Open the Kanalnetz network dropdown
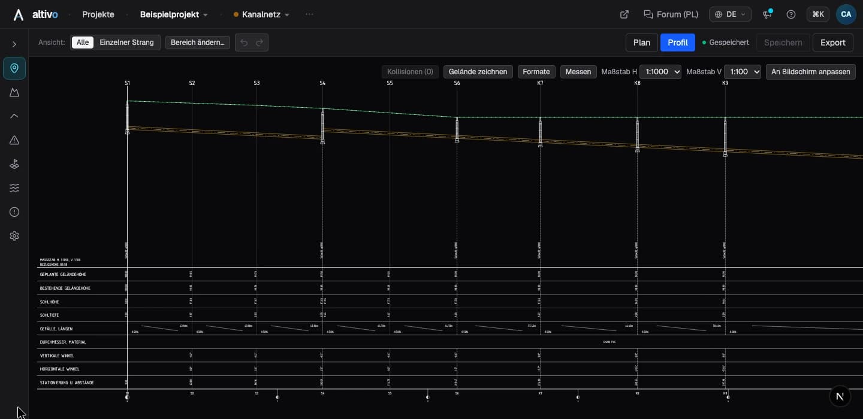 [261, 14]
